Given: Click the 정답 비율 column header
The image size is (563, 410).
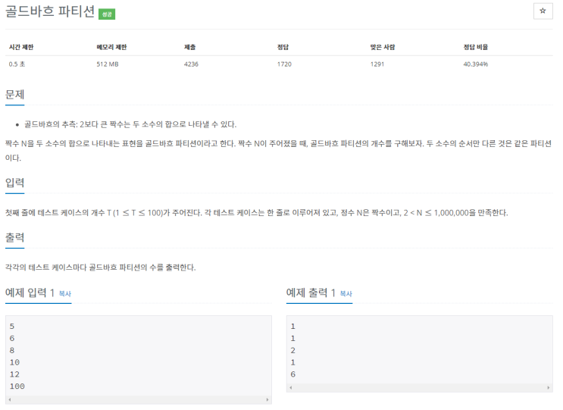Looking at the screenshot, I should click(475, 47).
